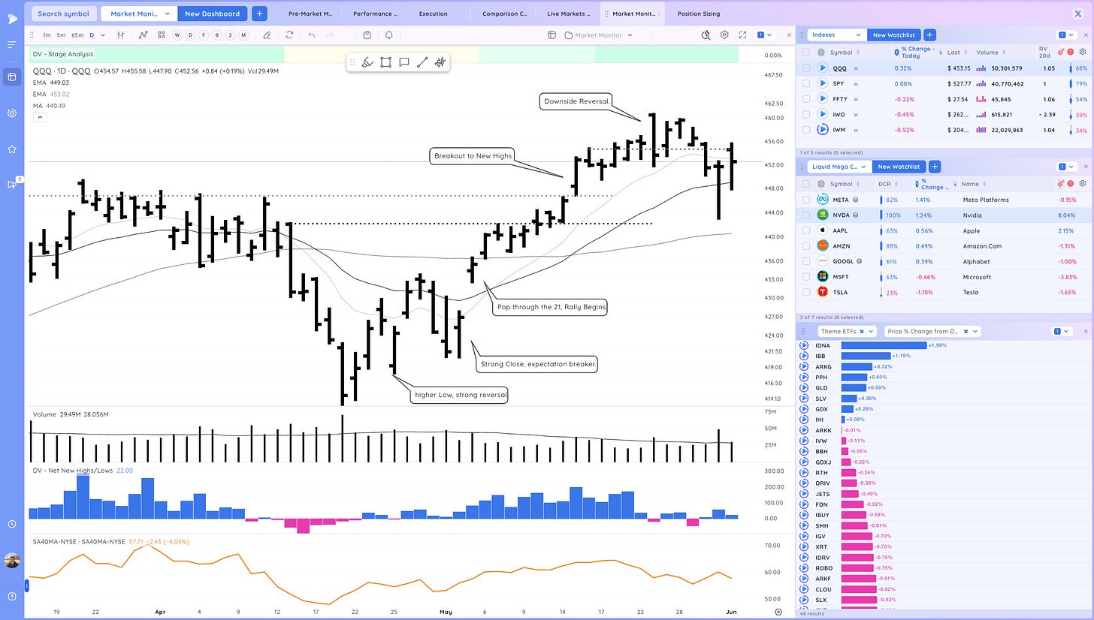The width and height of the screenshot is (1094, 620).
Task: Open the bar style settings icon in chart toolbar
Action: [x=121, y=35]
